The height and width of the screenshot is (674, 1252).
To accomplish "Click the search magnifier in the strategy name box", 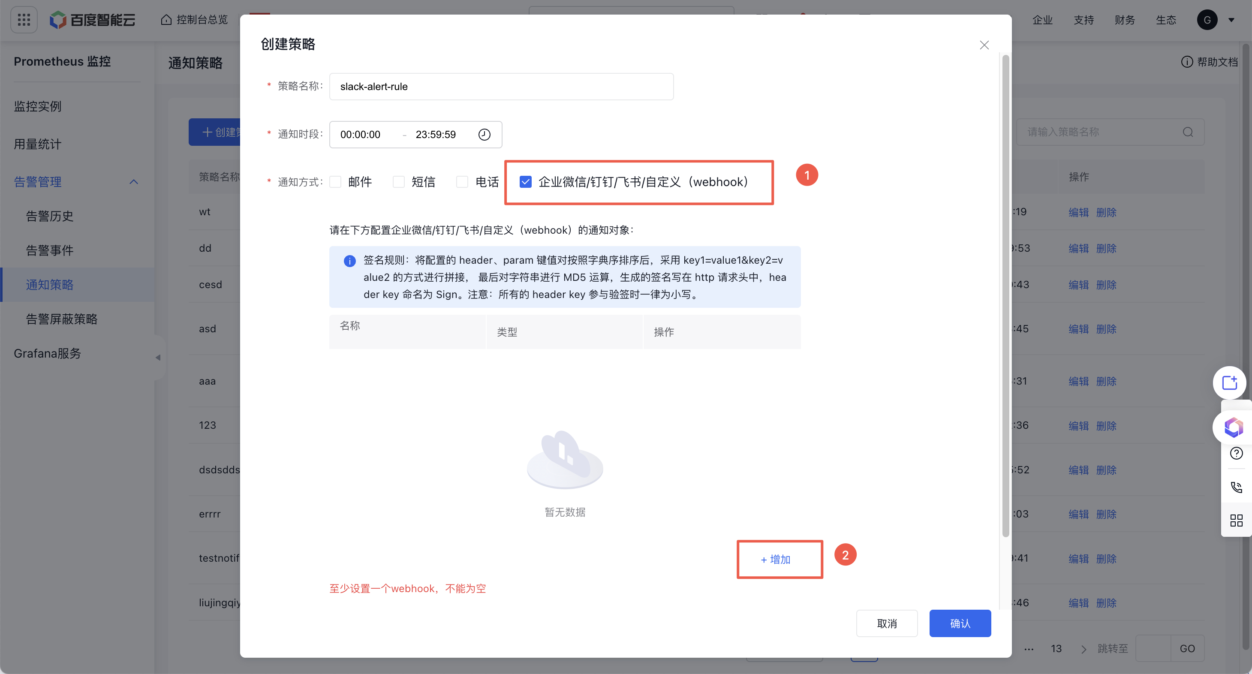I will (x=1188, y=132).
